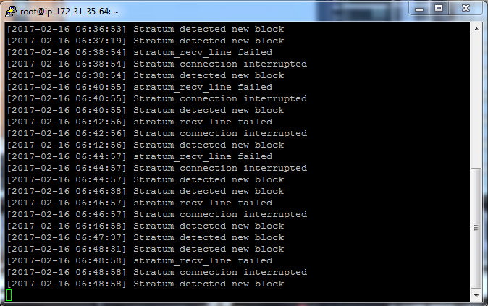The height and width of the screenshot is (306, 488).
Task: Click the 06:46:38 Stratum detected new block line
Action: (145, 191)
